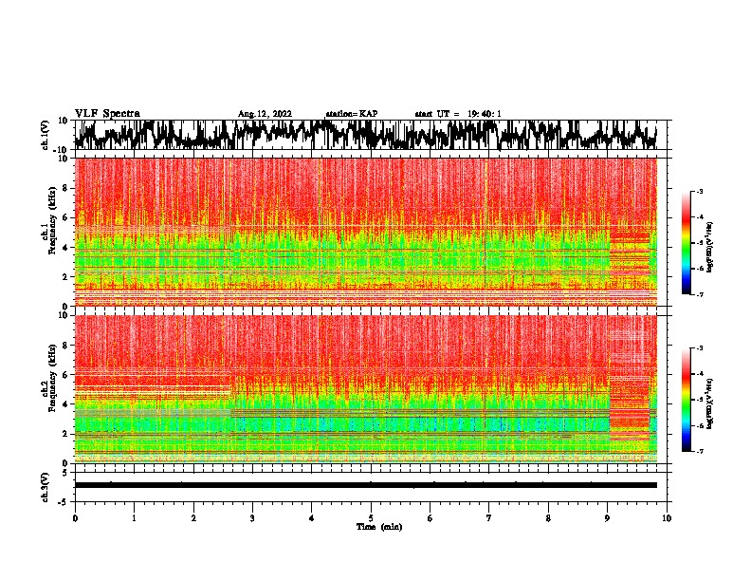Image resolution: width=751 pixels, height=581 pixels.
Task: Click the time axis tick labeled 5
Action: point(371,518)
